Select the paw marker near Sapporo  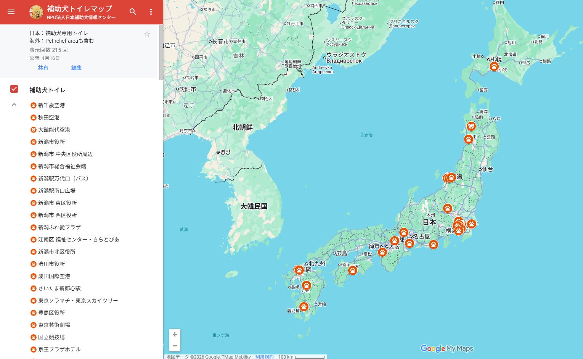494,66
